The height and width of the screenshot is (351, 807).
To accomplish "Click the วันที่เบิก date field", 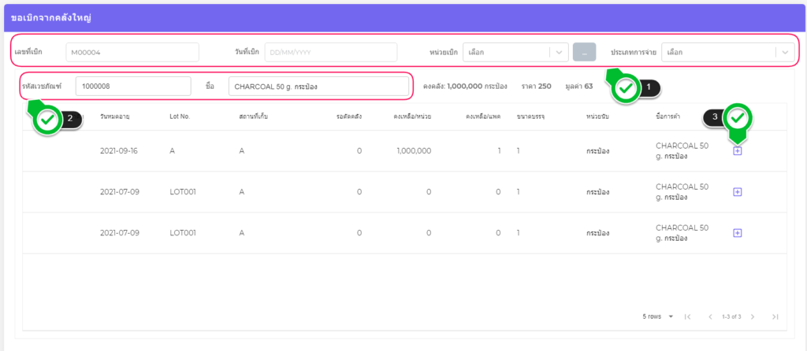I will [330, 52].
